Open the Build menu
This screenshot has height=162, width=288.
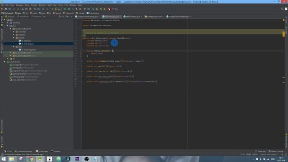[49, 5]
